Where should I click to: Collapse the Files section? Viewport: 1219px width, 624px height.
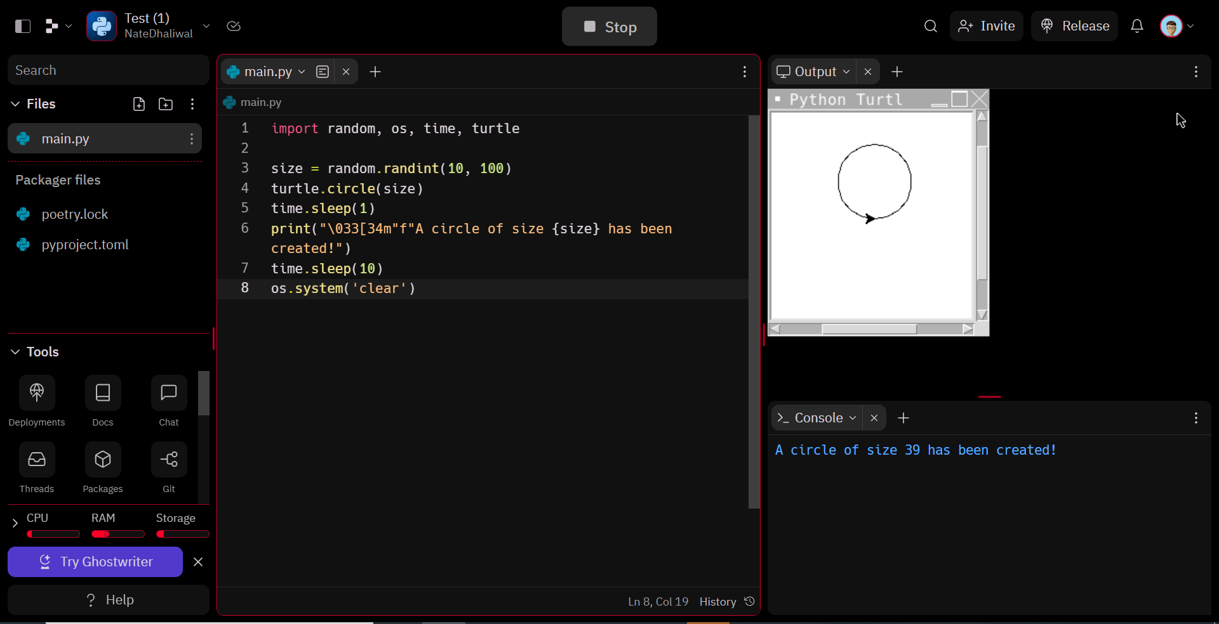point(15,104)
